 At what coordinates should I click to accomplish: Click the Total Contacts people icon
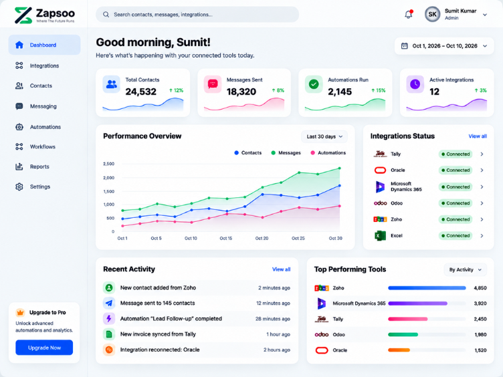tap(111, 84)
